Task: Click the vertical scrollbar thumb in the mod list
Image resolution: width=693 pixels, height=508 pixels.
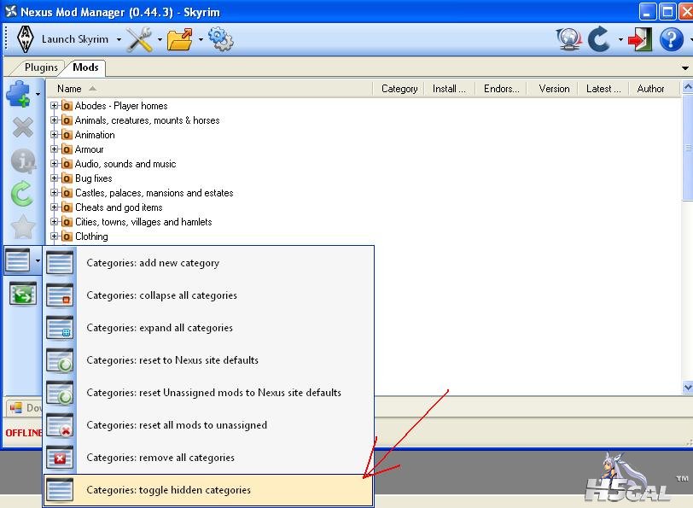Action: click(688, 147)
